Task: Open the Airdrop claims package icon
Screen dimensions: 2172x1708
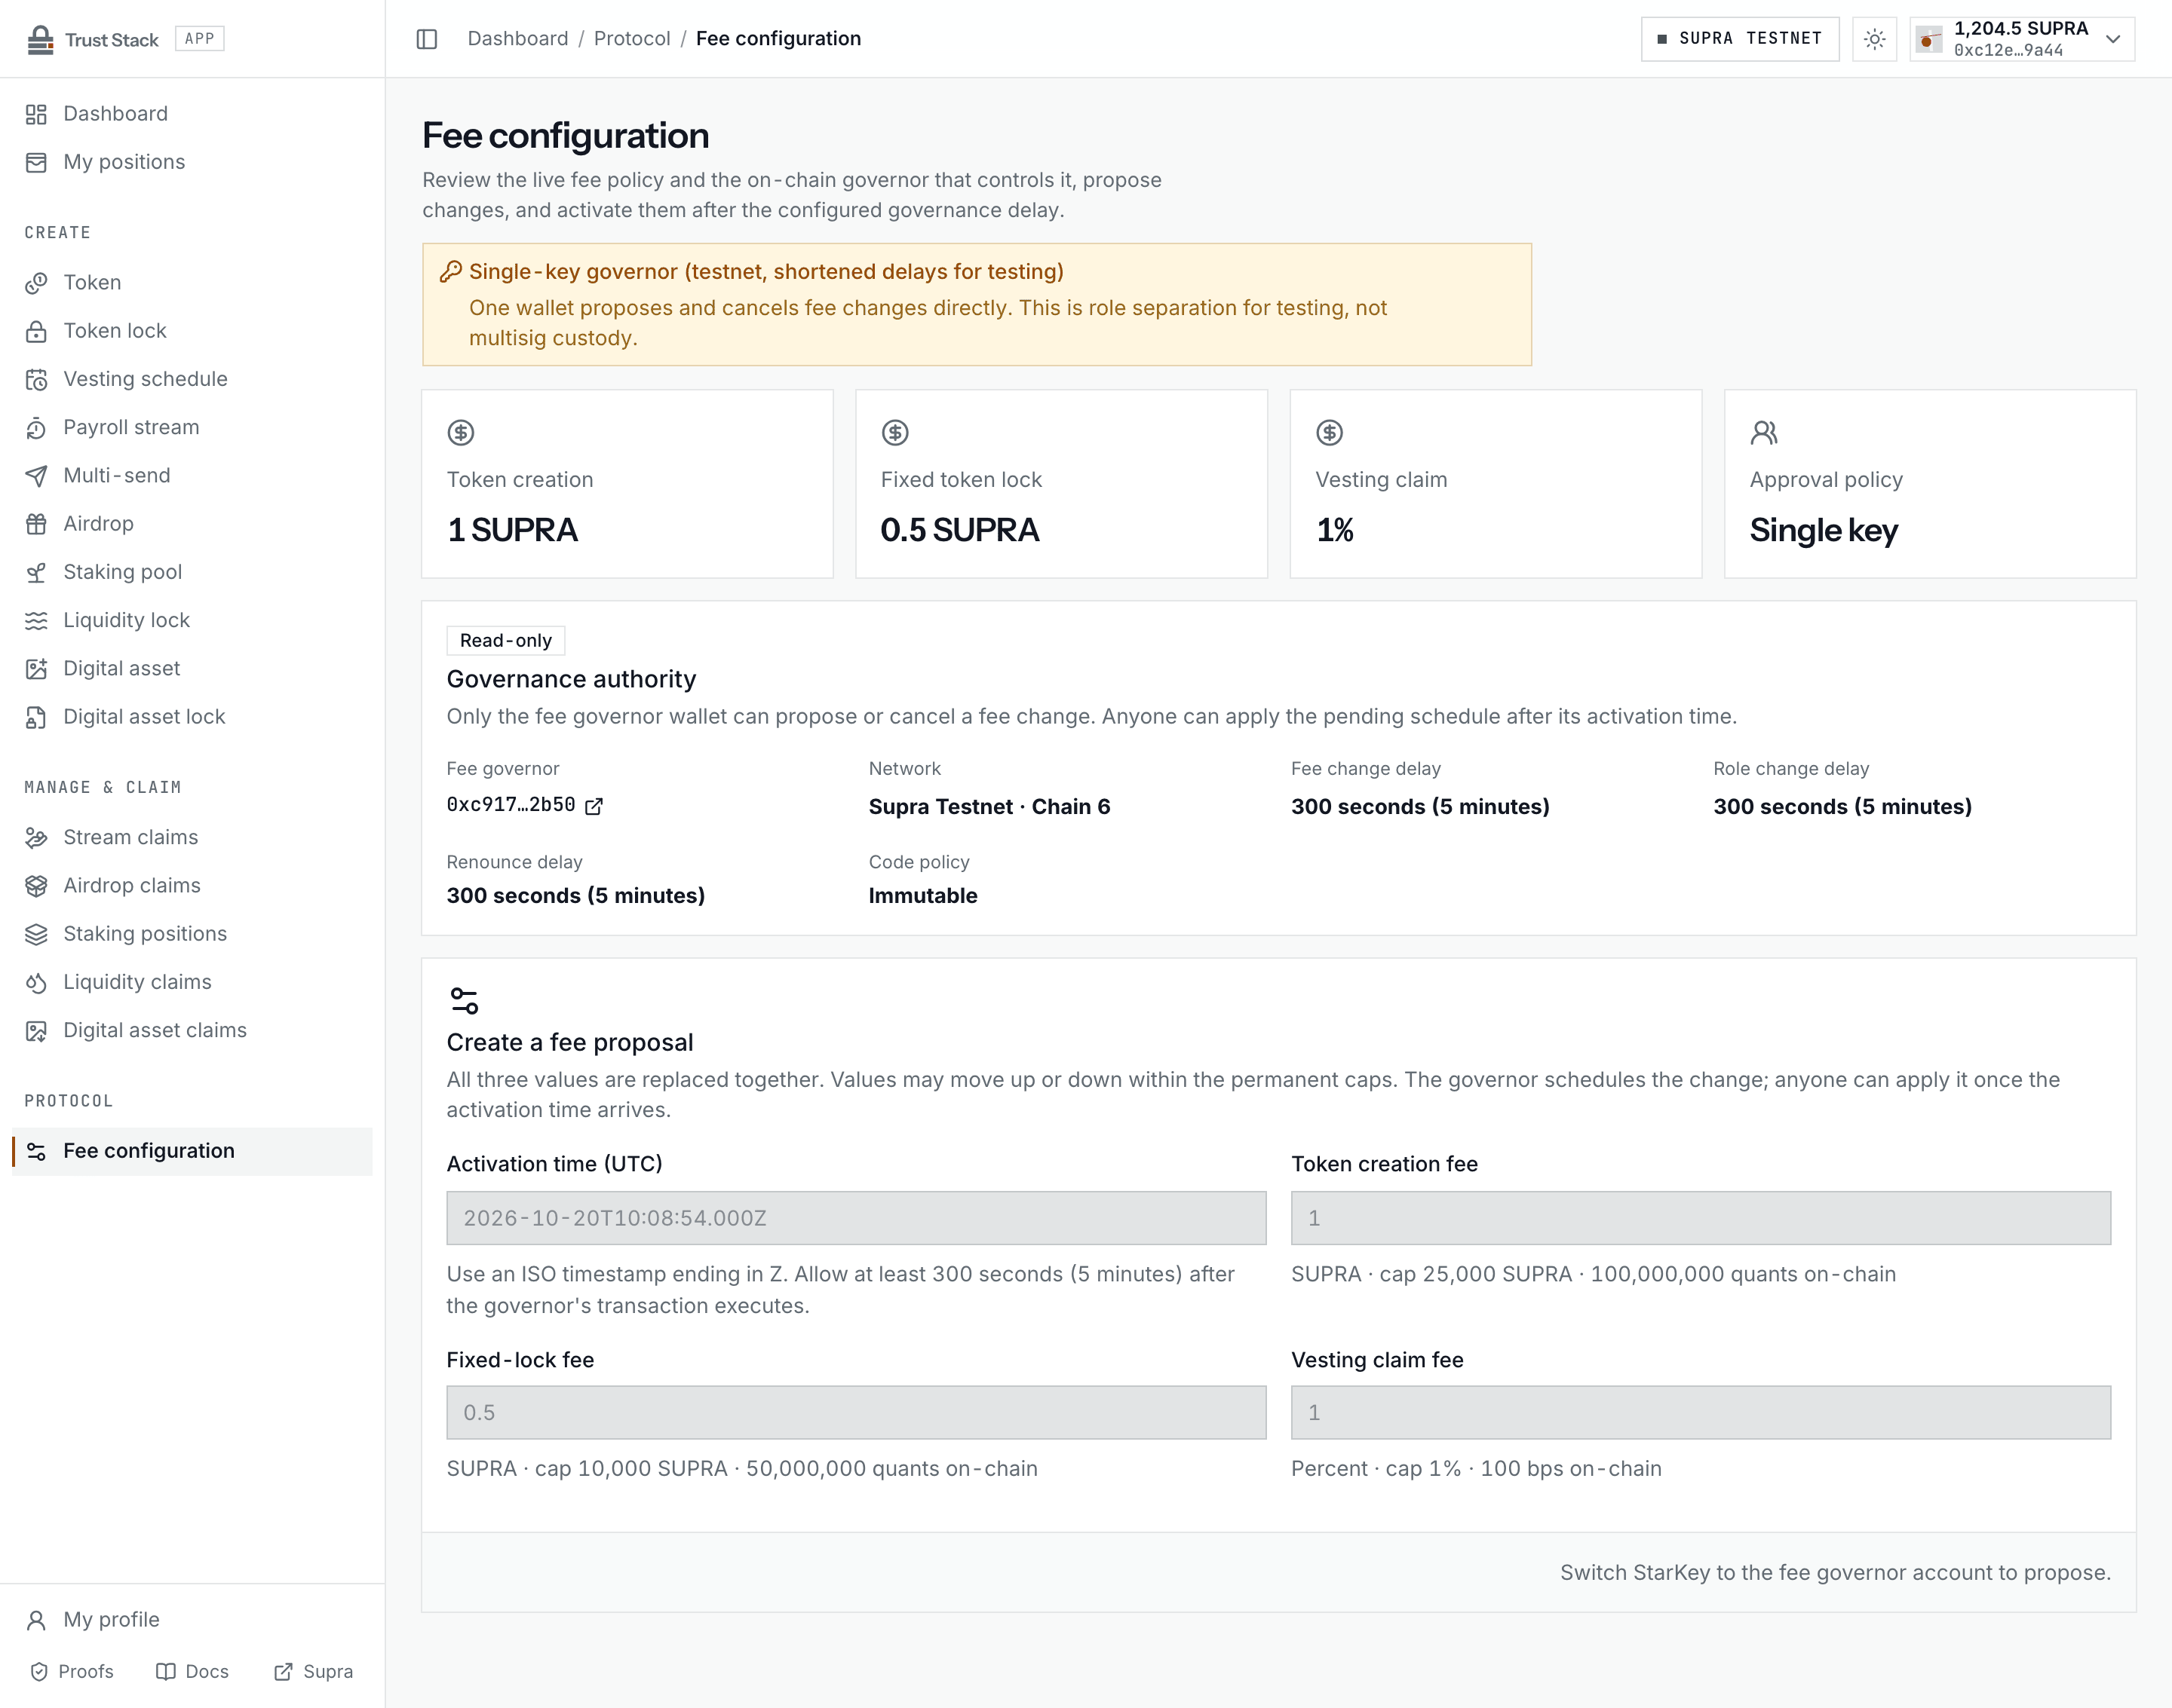Action: [36, 886]
